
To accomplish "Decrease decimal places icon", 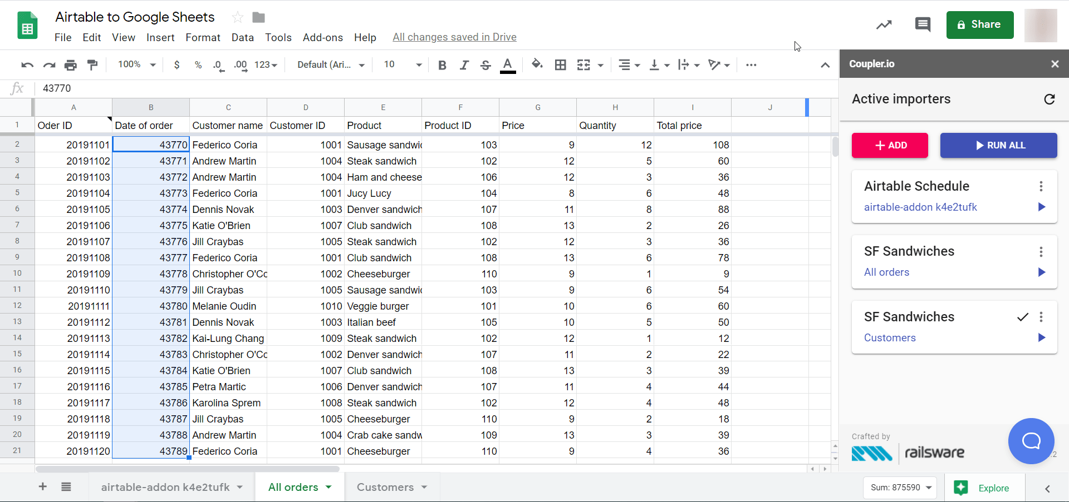I will (219, 65).
